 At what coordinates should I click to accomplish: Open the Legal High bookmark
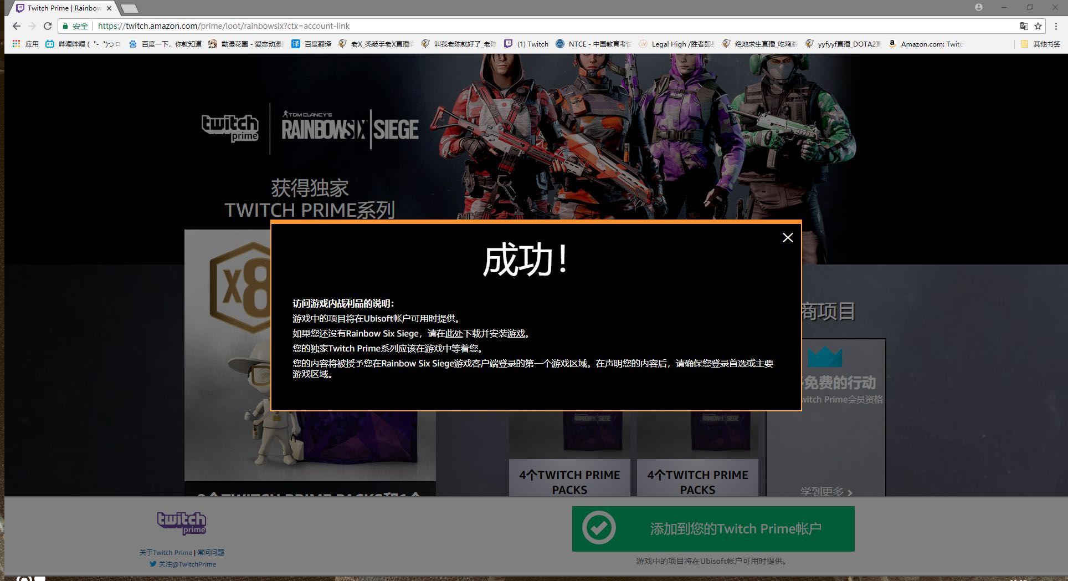[676, 44]
